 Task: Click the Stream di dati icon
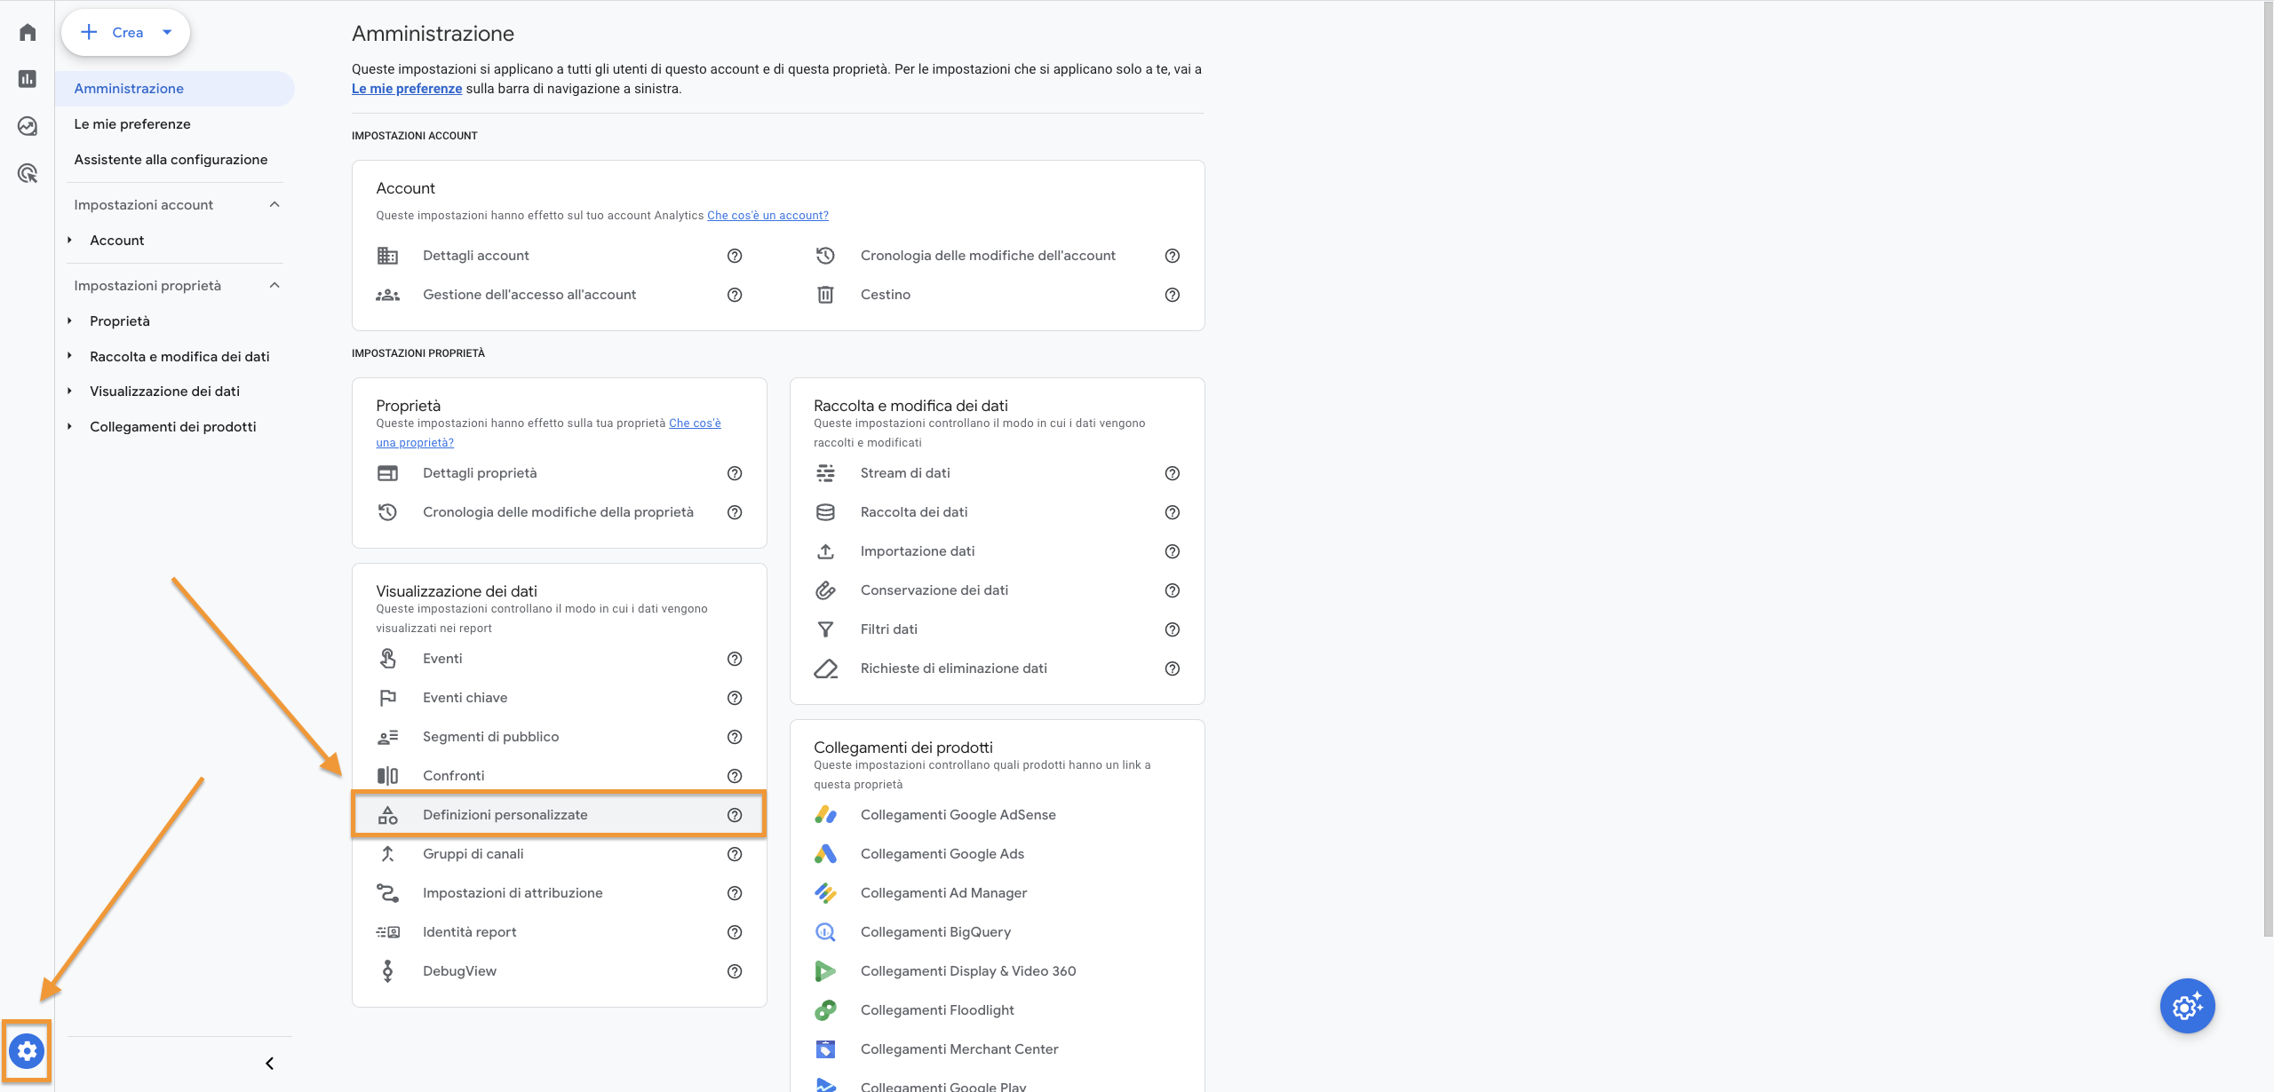[x=825, y=473]
